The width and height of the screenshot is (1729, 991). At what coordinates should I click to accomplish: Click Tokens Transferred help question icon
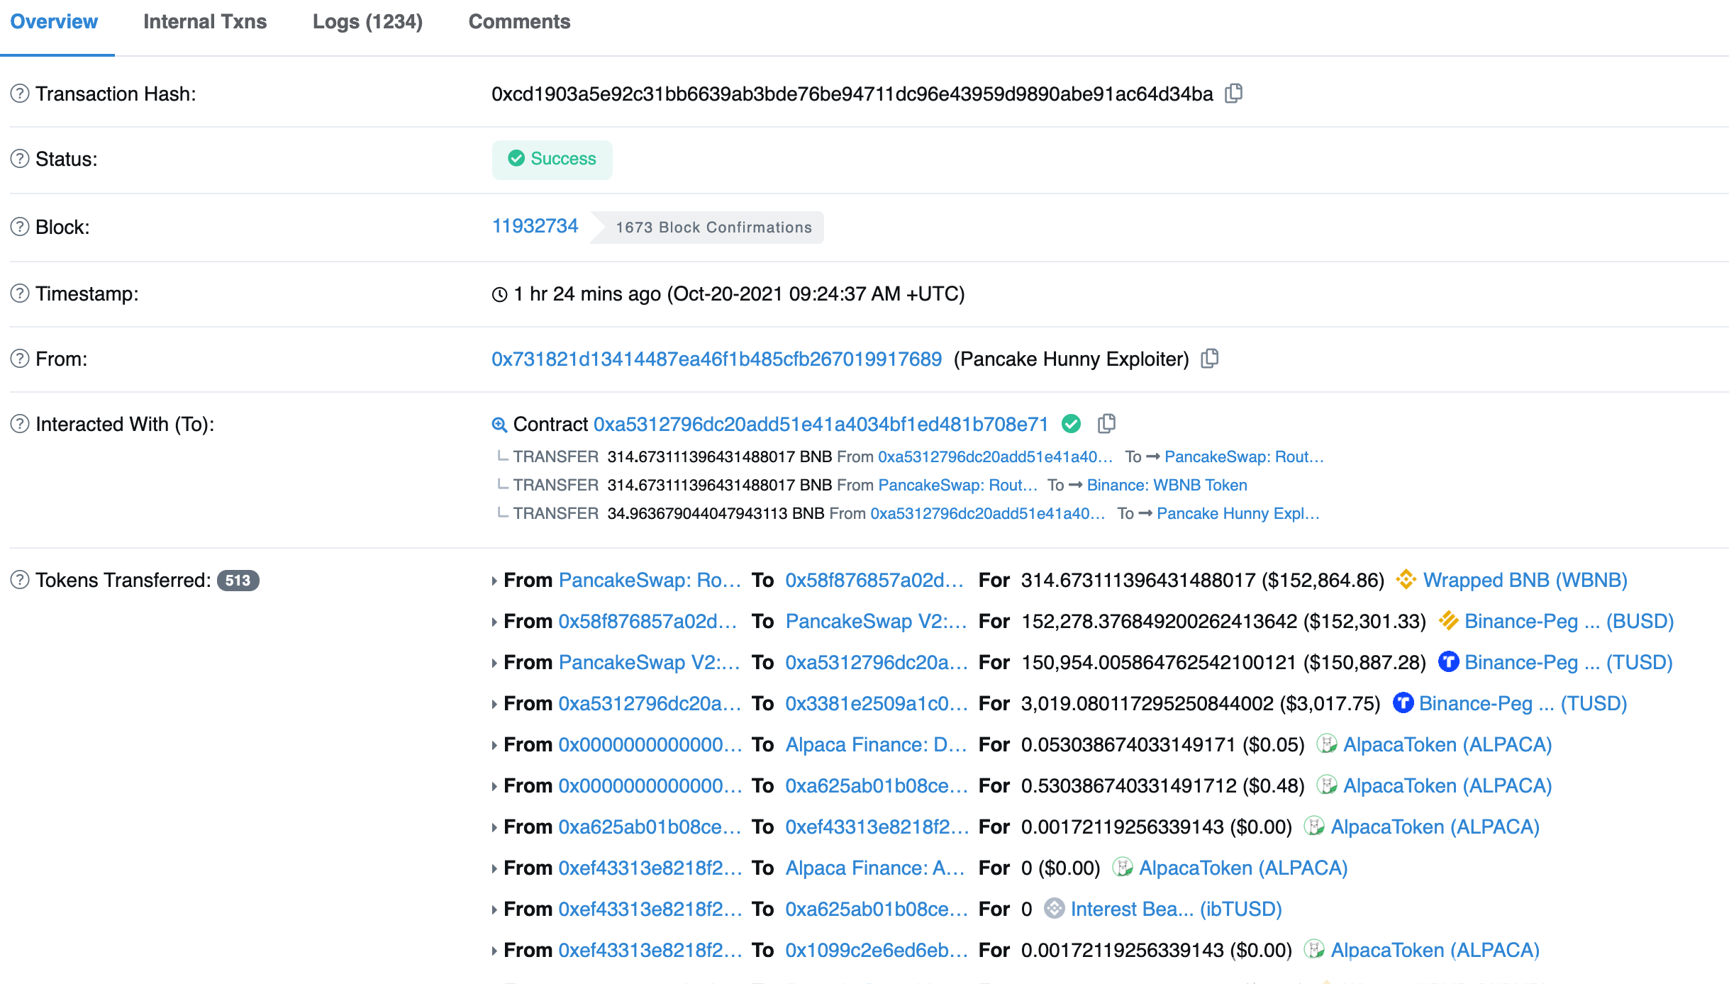coord(20,580)
